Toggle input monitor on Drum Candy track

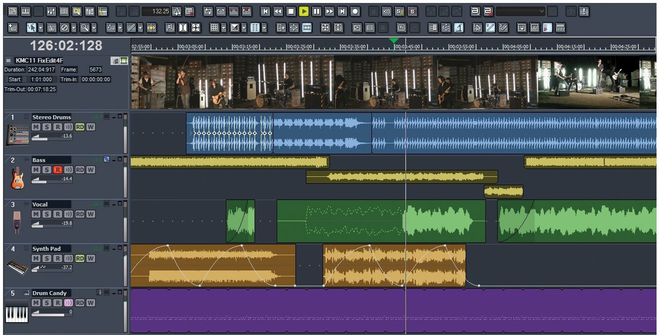coord(69,302)
